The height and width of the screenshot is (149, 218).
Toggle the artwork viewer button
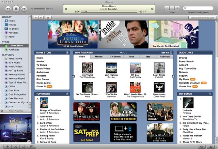31,146
